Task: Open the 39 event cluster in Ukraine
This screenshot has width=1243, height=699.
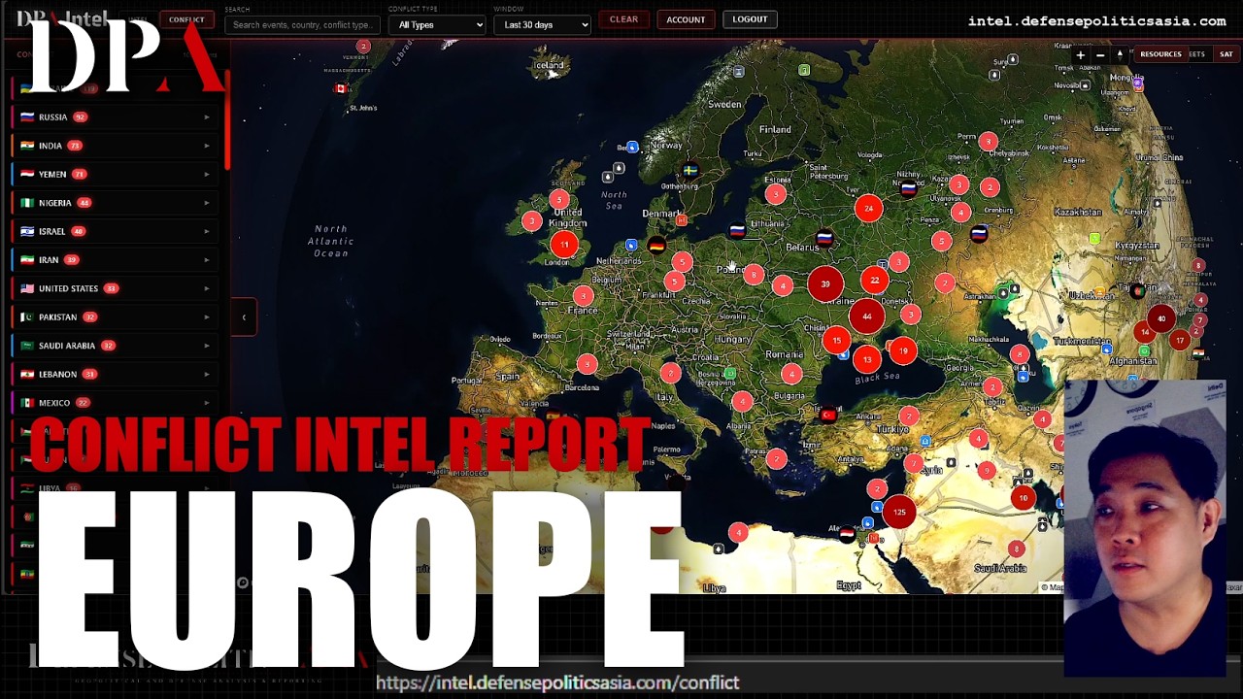Action: pos(825,284)
